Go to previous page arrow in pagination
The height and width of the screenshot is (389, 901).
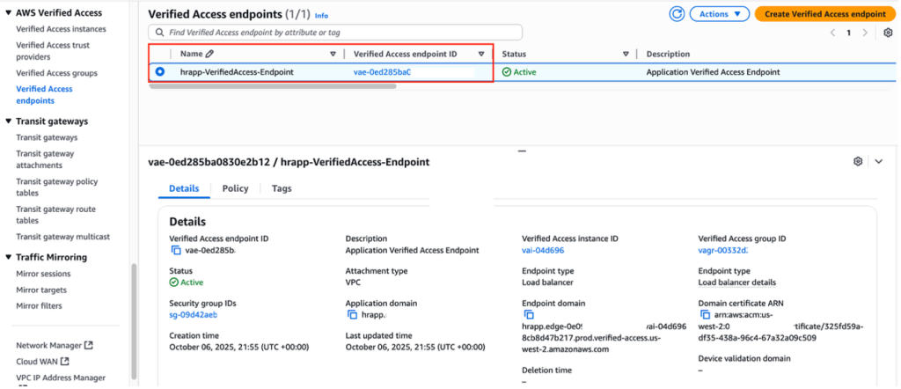[x=832, y=33]
